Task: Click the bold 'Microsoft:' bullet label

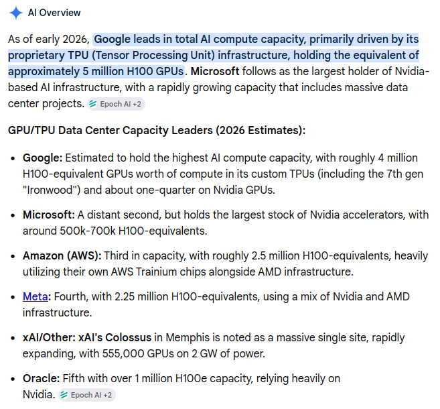Action: 49,215
